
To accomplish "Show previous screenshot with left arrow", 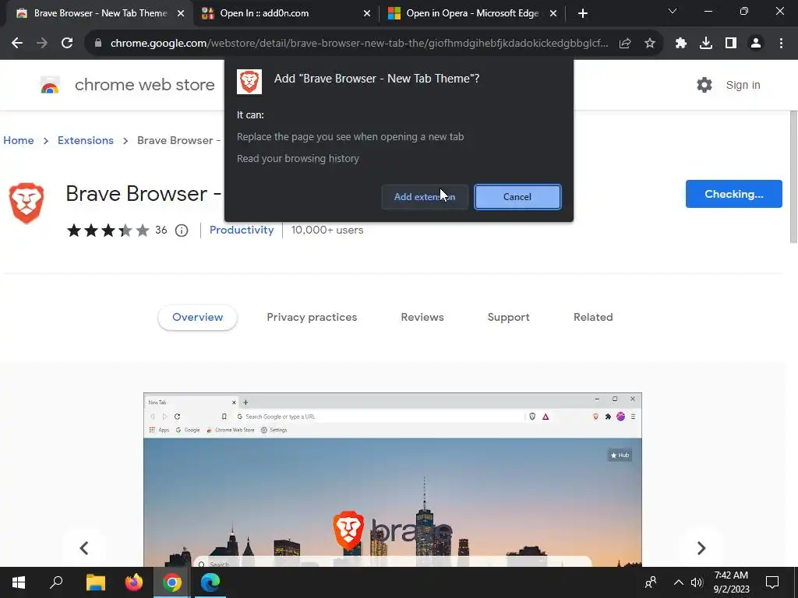I will [84, 548].
